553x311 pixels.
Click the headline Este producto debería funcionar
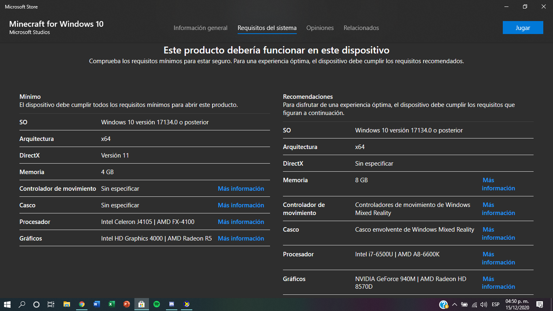click(x=276, y=50)
